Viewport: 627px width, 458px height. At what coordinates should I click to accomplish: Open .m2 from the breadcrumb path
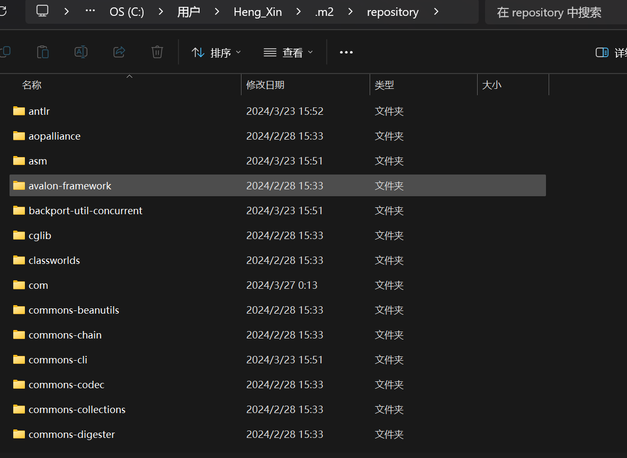(x=325, y=12)
